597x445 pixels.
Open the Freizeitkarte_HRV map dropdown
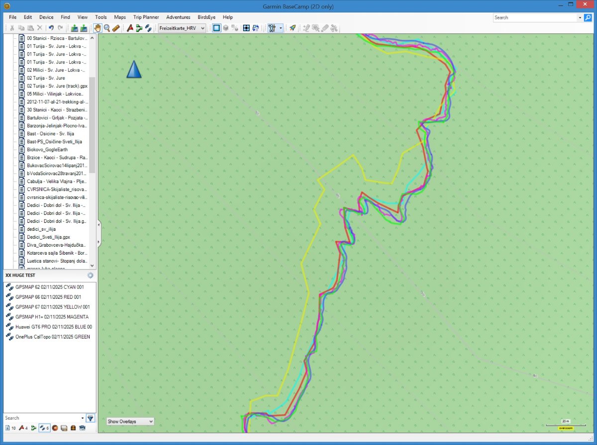[182, 28]
